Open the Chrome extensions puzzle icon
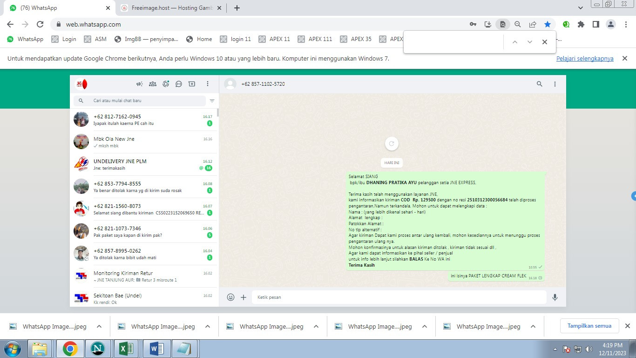This screenshot has height=358, width=636. pos(581,24)
